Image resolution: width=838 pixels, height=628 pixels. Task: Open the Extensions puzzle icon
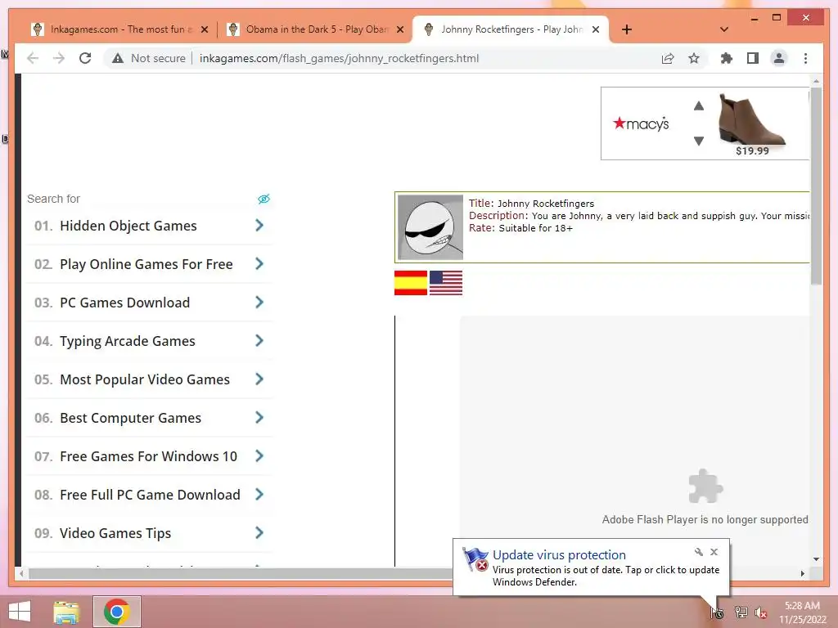pos(727,58)
